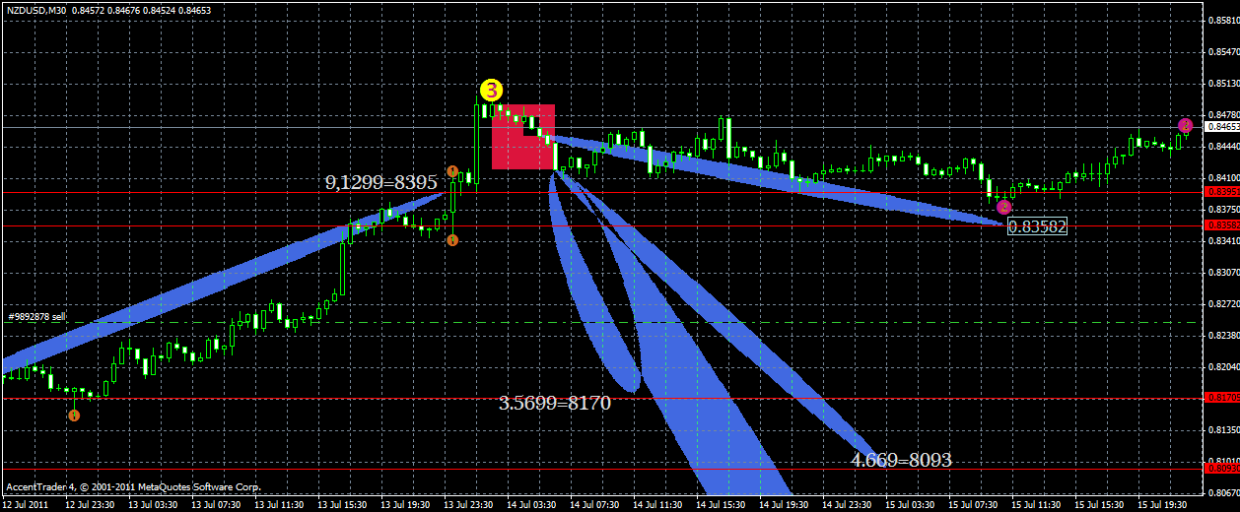Viewport: 1240px width, 512px height.
Task: Select the pink marker beside the 0.83582 label
Action: point(1003,207)
